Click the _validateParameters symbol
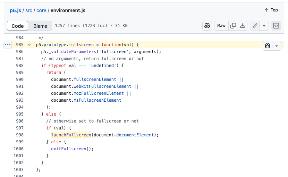 tap(73, 52)
